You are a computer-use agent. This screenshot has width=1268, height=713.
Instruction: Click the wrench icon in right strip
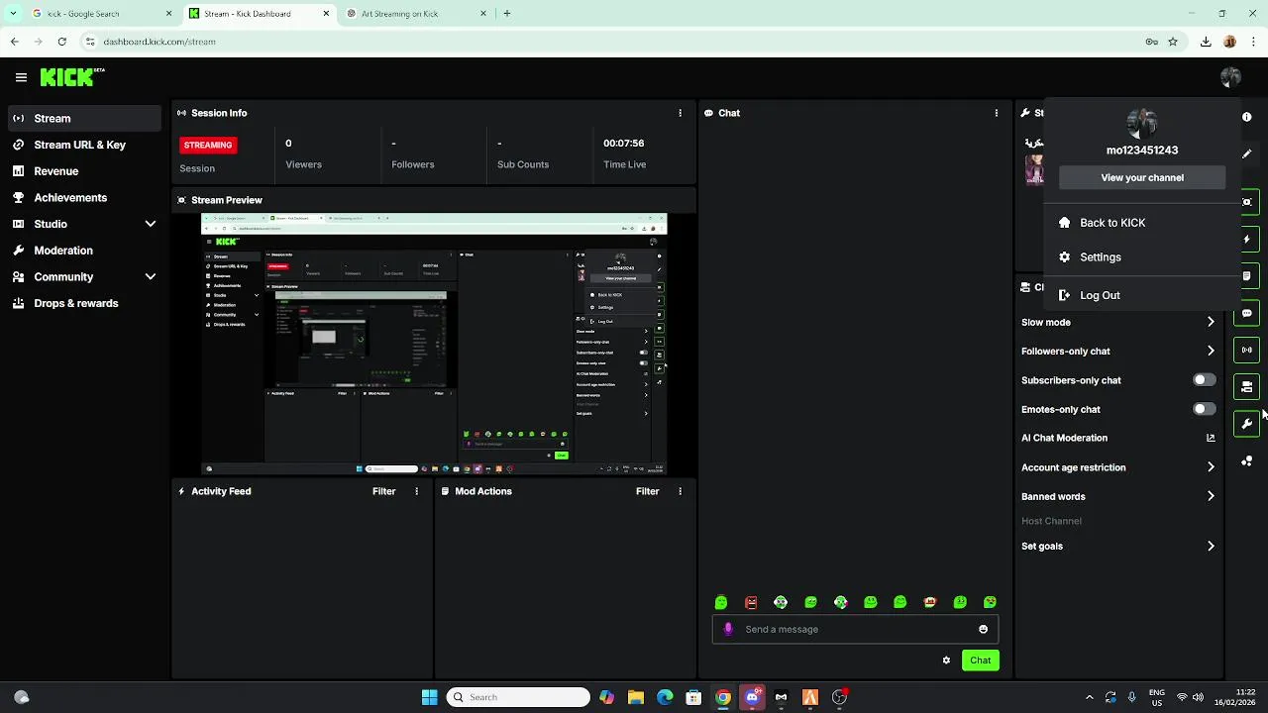[x=1247, y=424]
